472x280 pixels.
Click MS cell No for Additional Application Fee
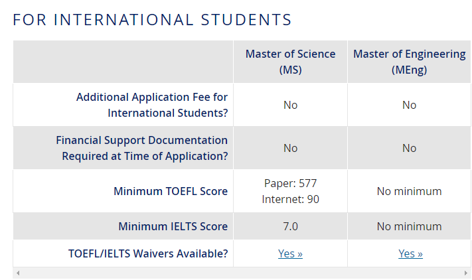[290, 105]
